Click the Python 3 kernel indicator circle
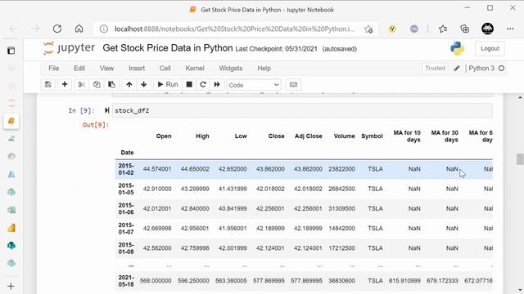The height and width of the screenshot is (294, 524). click(x=501, y=69)
